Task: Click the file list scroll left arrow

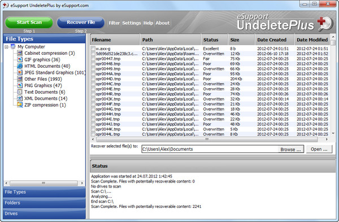Action: tap(93, 140)
